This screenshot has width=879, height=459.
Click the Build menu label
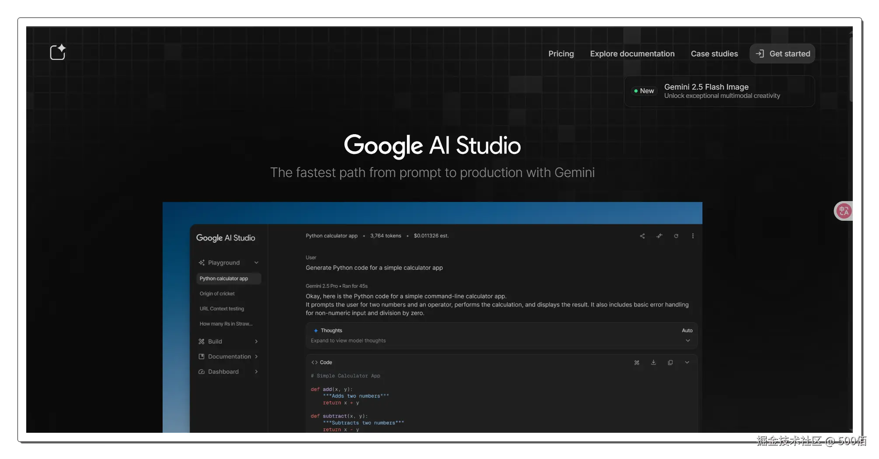pyautogui.click(x=215, y=341)
